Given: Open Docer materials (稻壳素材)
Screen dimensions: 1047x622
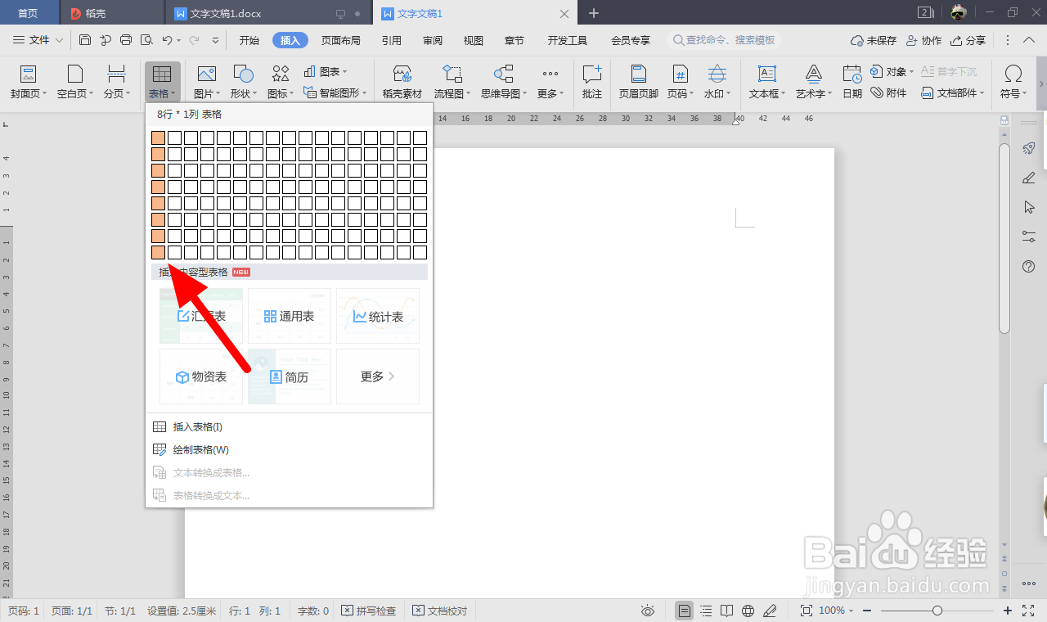Looking at the screenshot, I should tap(402, 83).
